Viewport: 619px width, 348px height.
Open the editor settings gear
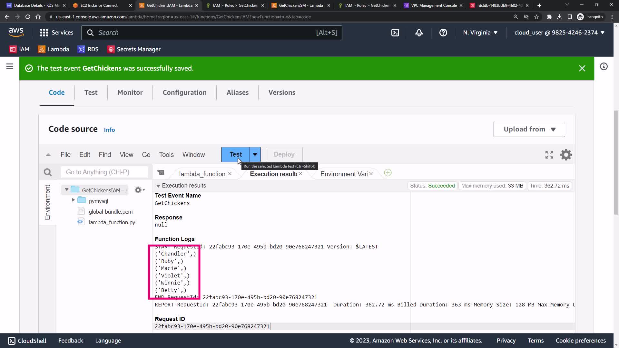coord(566,155)
